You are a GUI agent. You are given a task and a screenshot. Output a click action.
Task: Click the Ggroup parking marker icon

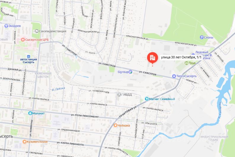[130, 72]
